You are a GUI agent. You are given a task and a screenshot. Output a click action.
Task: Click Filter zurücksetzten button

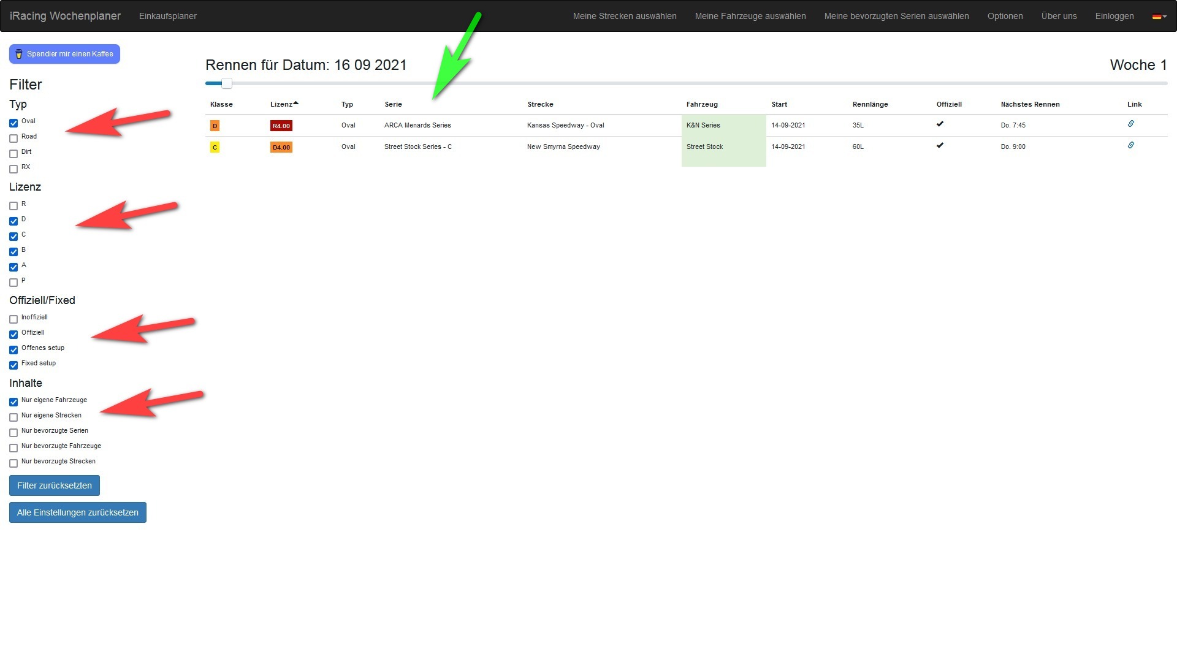pos(54,485)
